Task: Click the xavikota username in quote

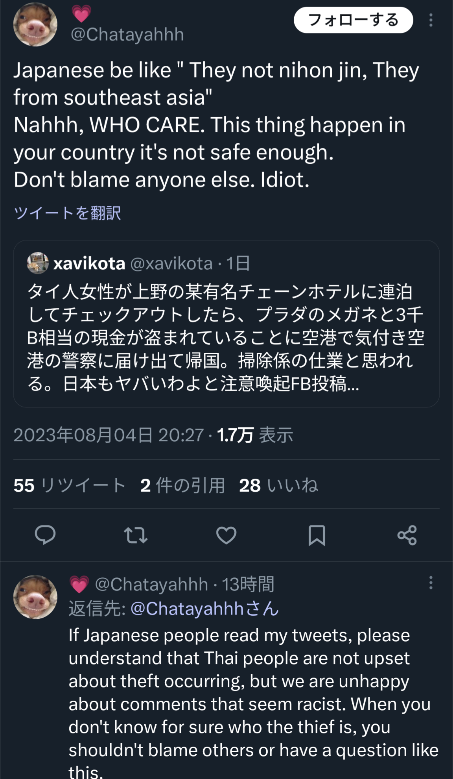Action: (x=89, y=263)
